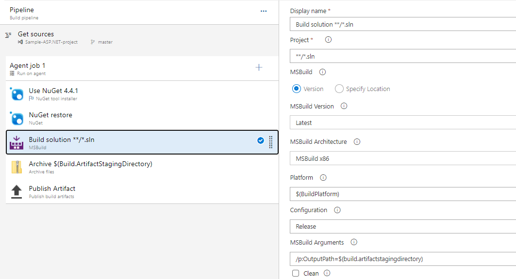Image resolution: width=516 pixels, height=279 pixels.
Task: Click the Configuration info icon
Action: tap(337, 210)
